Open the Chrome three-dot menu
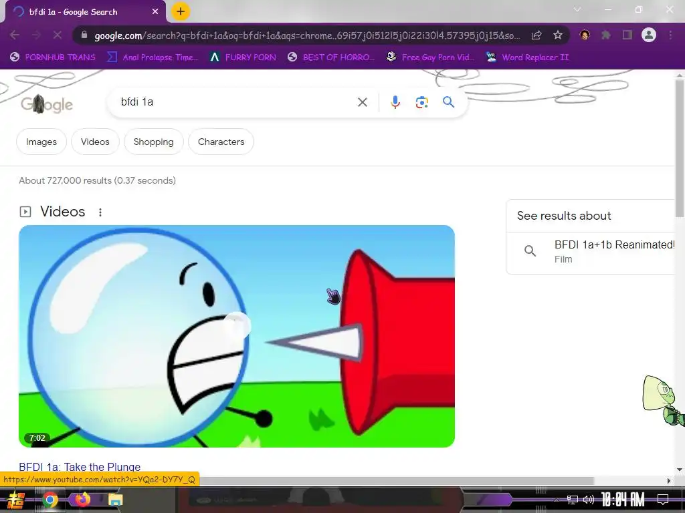 pyautogui.click(x=670, y=35)
